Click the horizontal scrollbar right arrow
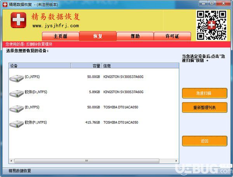Image resolution: width=233 pixels, height=177 pixels. pyautogui.click(x=176, y=161)
